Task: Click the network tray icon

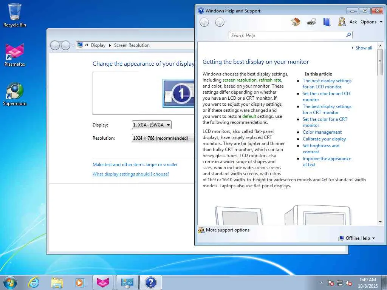Action: click(340, 283)
